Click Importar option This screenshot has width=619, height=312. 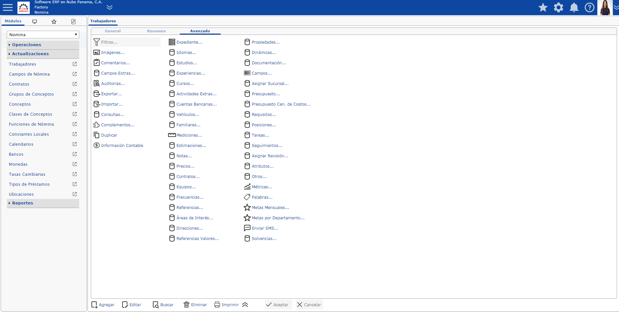tap(108, 104)
